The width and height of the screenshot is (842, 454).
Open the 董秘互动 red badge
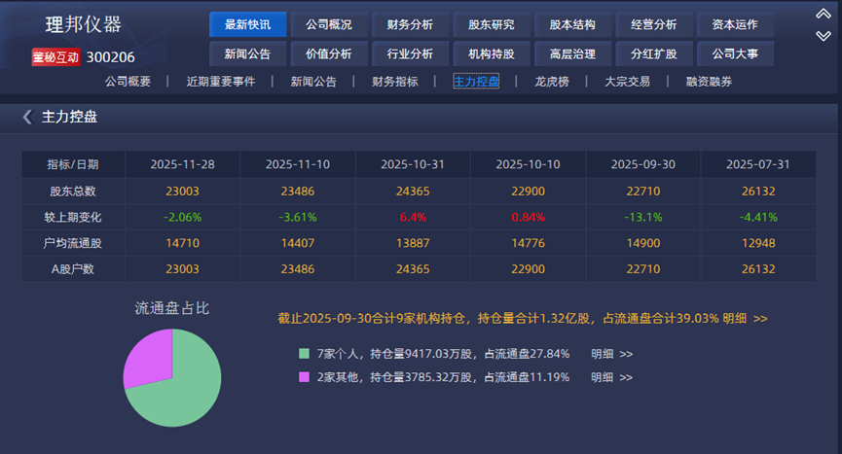tap(55, 57)
